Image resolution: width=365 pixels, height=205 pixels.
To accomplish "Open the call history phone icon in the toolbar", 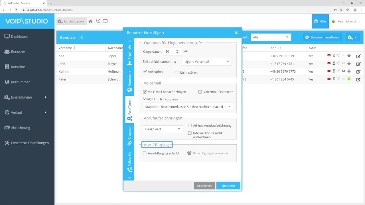I will 98,21.
